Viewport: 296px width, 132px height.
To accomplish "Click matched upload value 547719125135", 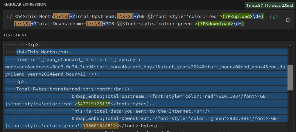I will point(94,104).
